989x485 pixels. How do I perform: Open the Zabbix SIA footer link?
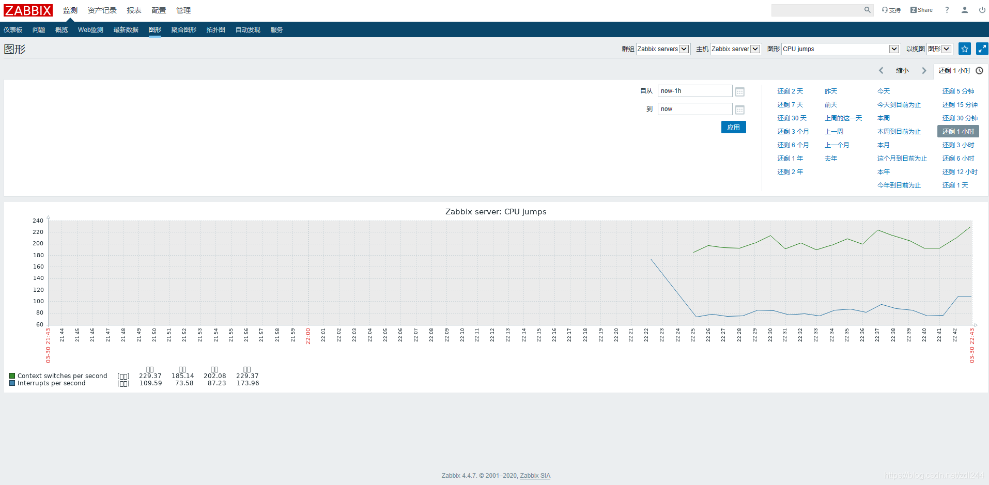tap(535, 476)
